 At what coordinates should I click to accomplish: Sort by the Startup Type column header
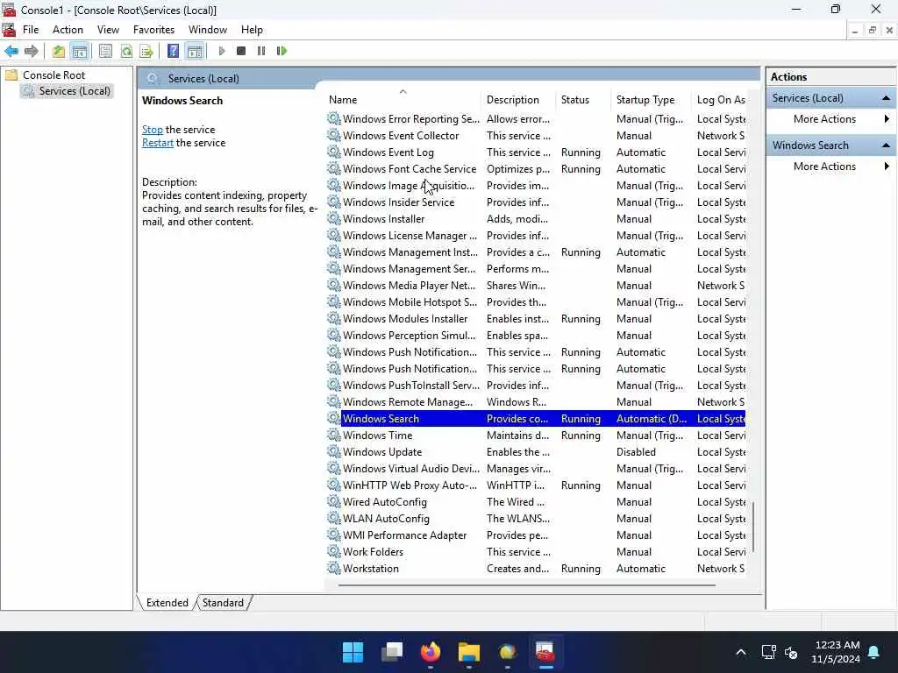point(651,100)
